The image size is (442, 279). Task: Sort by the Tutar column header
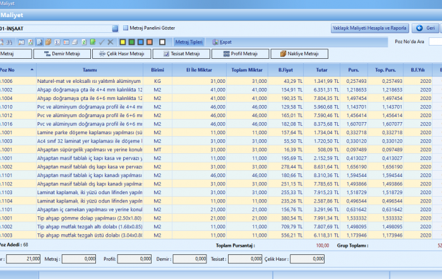pyautogui.click(x=321, y=70)
